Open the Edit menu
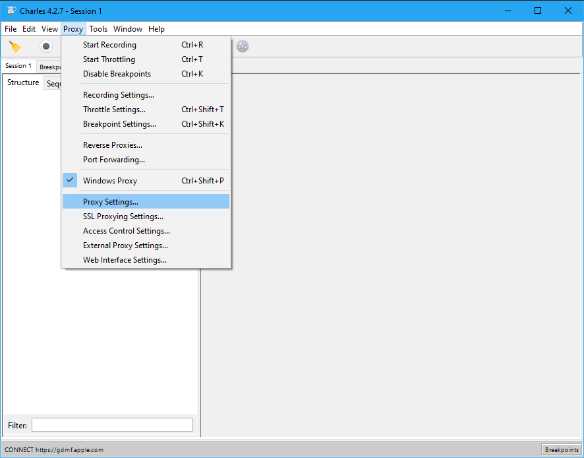This screenshot has height=458, width=584. [29, 29]
